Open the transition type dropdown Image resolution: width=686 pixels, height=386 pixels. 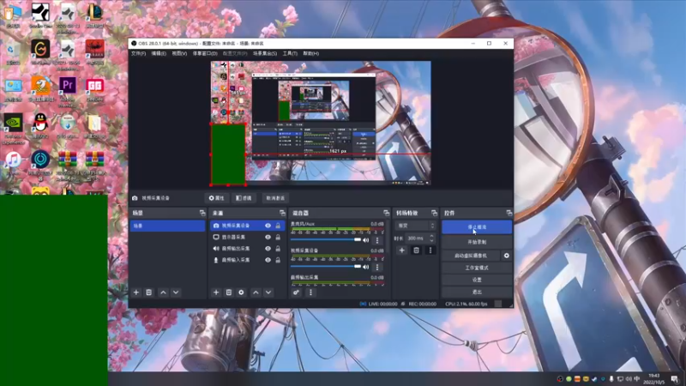415,226
